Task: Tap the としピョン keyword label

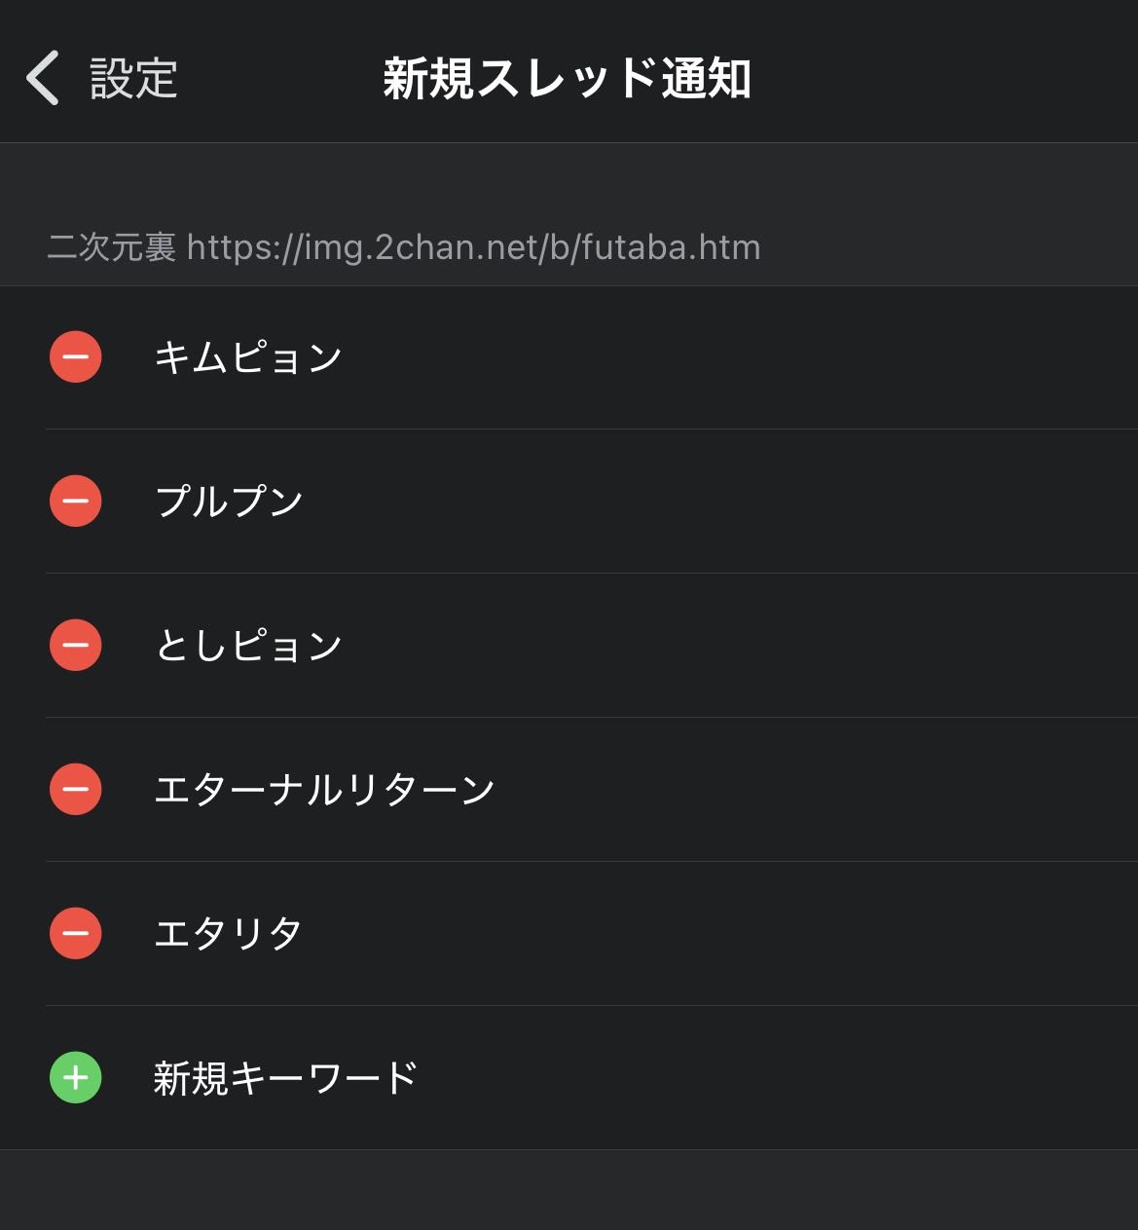Action: 248,646
